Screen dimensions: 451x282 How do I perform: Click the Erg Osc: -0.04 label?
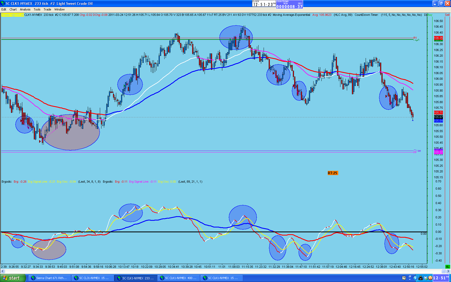[66, 182]
